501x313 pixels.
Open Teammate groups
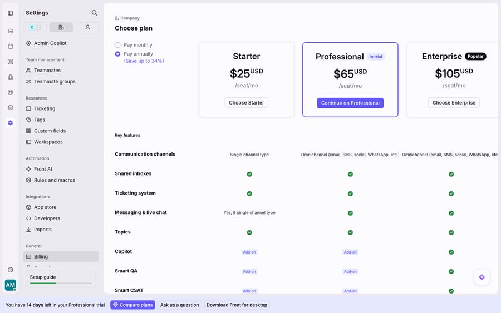click(61, 81)
